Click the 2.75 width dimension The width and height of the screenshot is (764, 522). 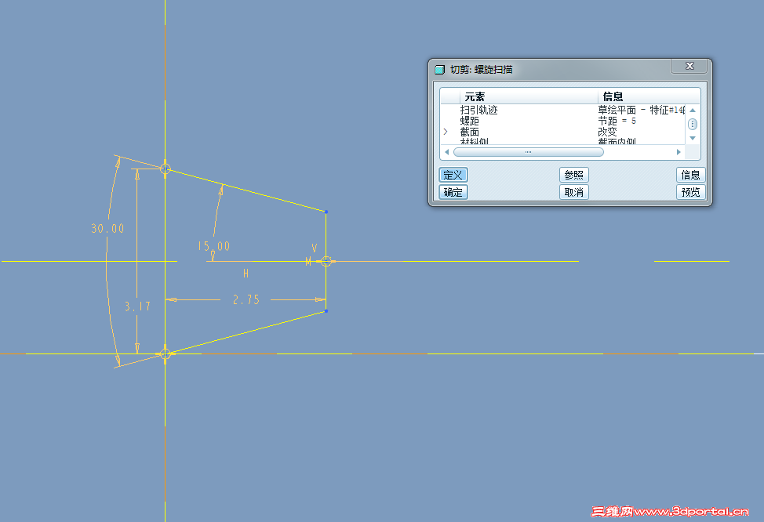[x=246, y=299]
